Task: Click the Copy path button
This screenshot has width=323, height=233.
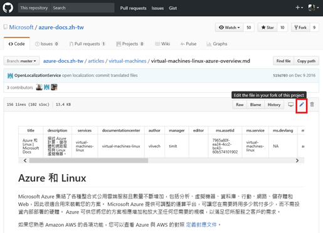Action: [306, 61]
